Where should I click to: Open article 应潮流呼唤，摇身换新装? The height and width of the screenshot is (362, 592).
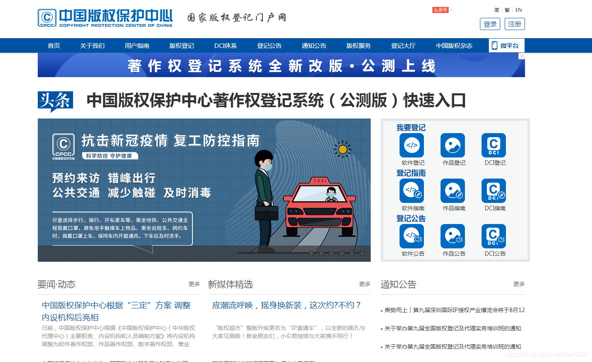click(x=286, y=305)
